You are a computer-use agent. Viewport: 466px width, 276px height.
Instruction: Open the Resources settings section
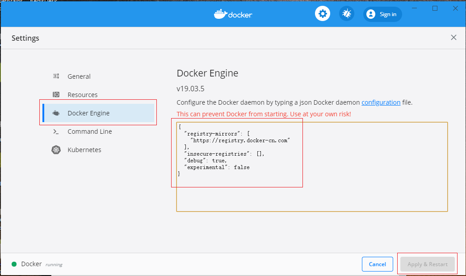coord(82,95)
